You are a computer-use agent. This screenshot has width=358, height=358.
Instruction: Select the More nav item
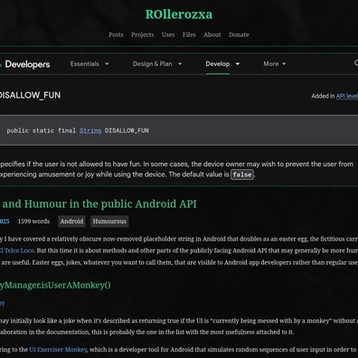point(270,64)
